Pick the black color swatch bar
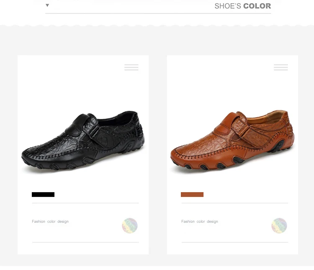 pyautogui.click(x=43, y=194)
